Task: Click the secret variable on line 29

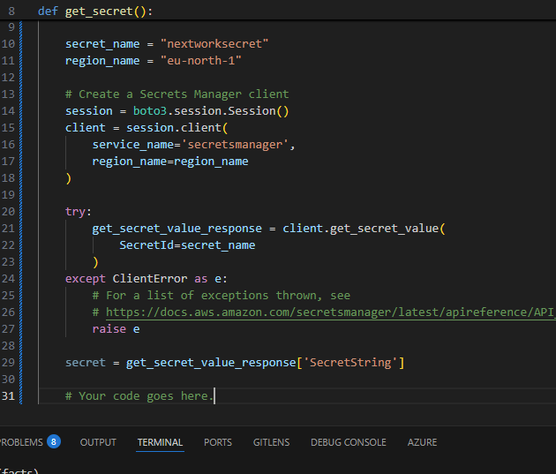Action: [86, 362]
